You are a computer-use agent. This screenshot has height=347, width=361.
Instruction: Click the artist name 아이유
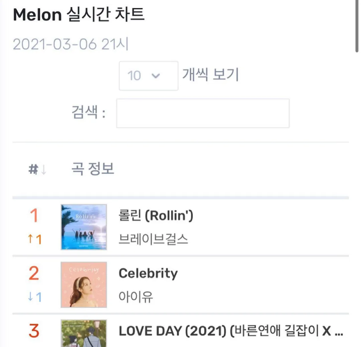coord(136,297)
